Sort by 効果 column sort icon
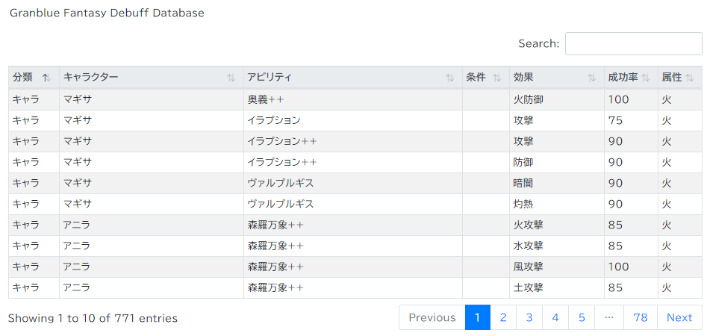The image size is (707, 336). (591, 78)
